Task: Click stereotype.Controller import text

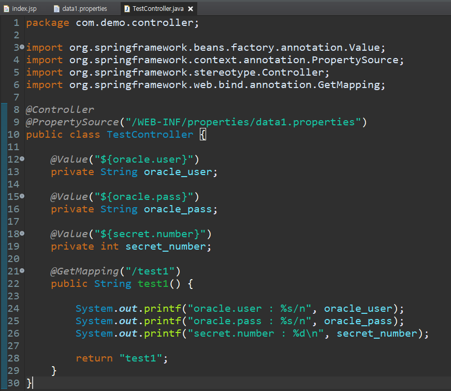Action: (258, 73)
